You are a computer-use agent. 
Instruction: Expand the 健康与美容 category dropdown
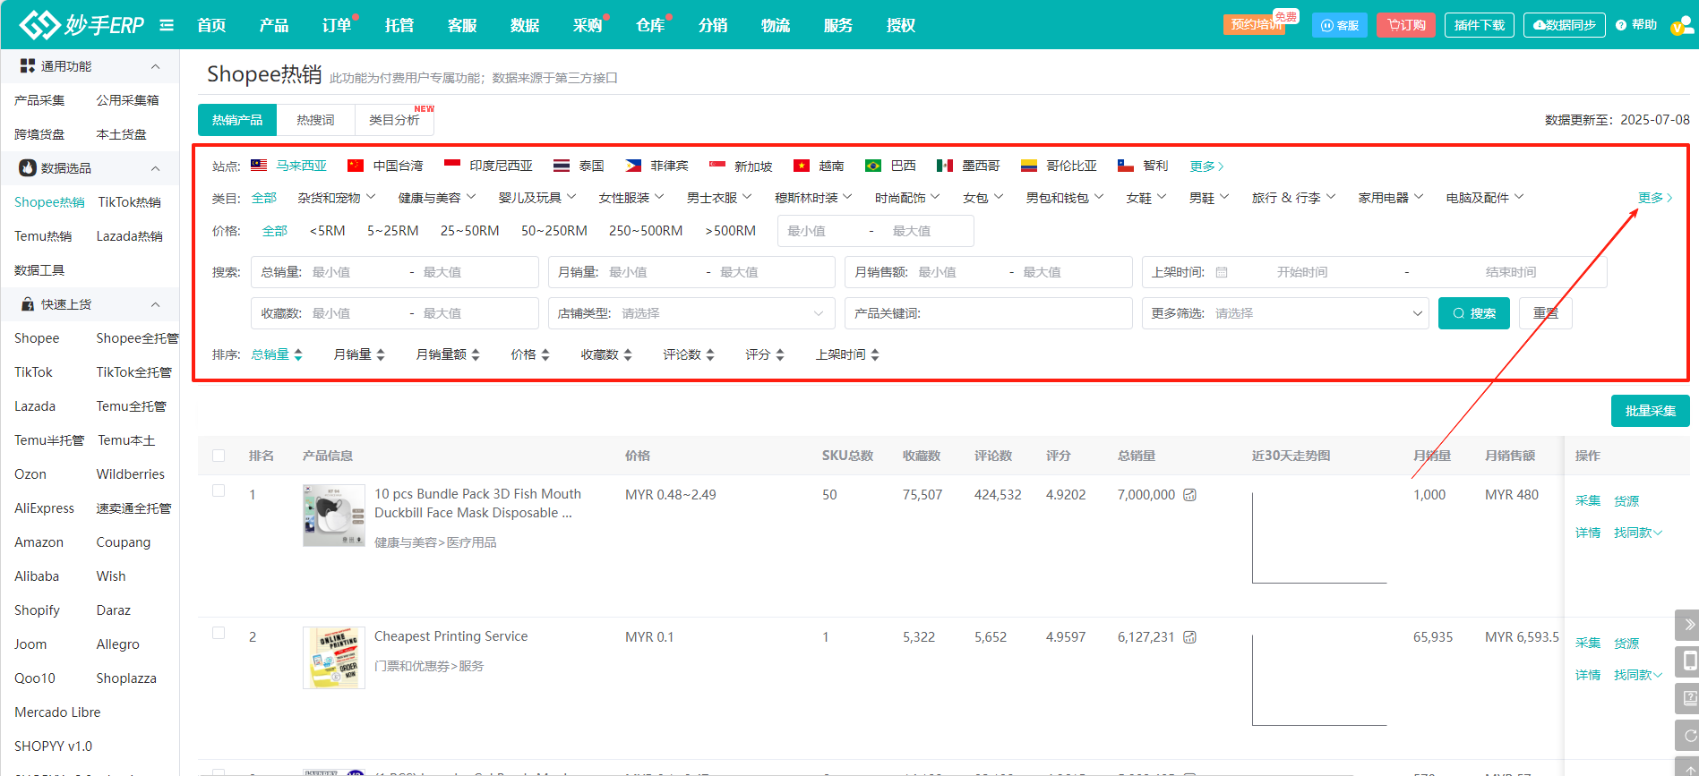click(437, 198)
